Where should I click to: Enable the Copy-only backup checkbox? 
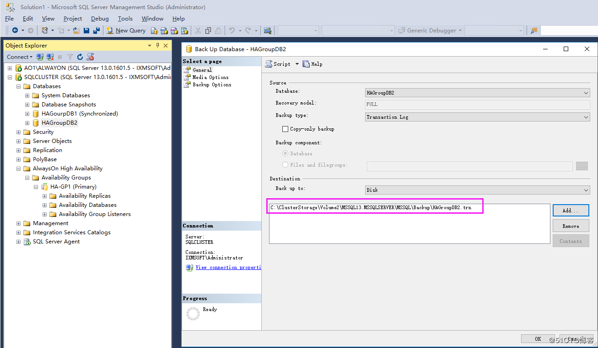tap(285, 129)
